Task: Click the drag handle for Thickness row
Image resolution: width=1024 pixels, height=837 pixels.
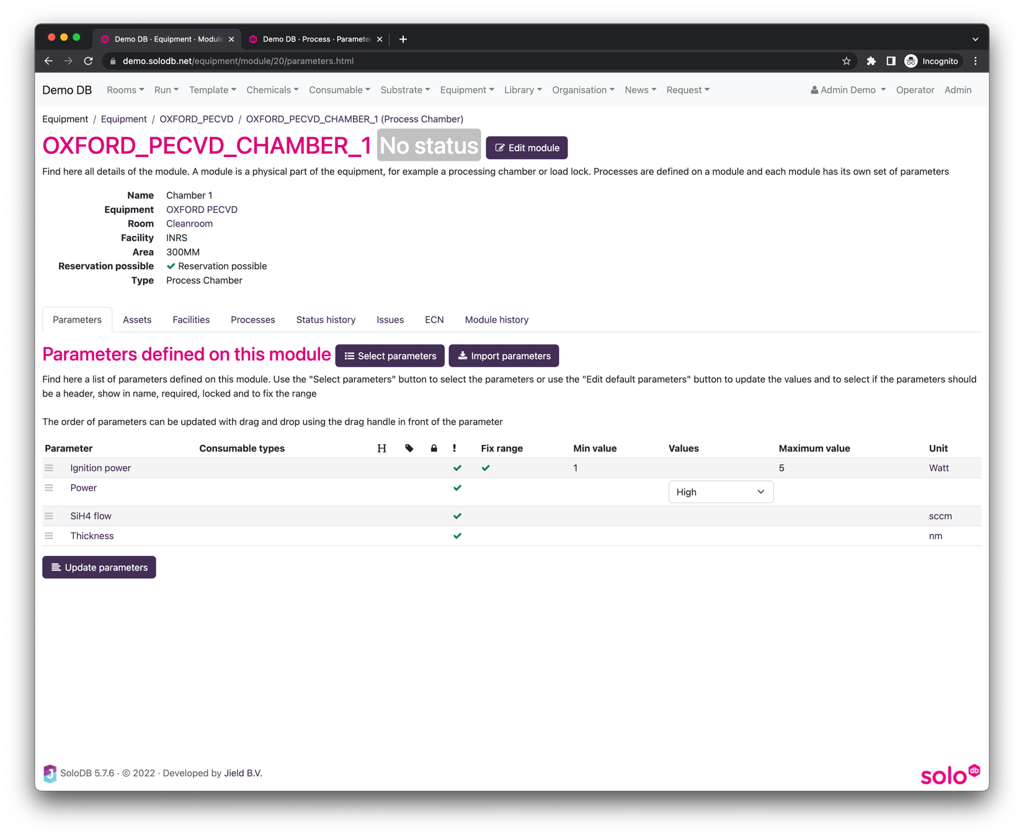Action: pyautogui.click(x=49, y=535)
